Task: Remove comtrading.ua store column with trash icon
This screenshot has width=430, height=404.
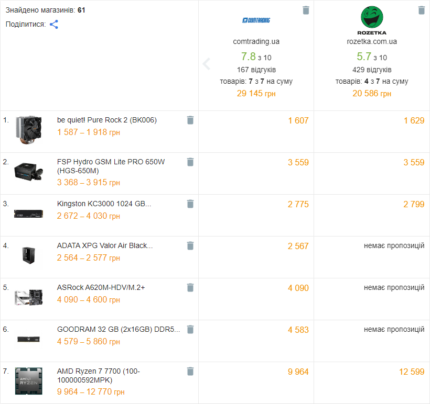Action: coord(306,10)
